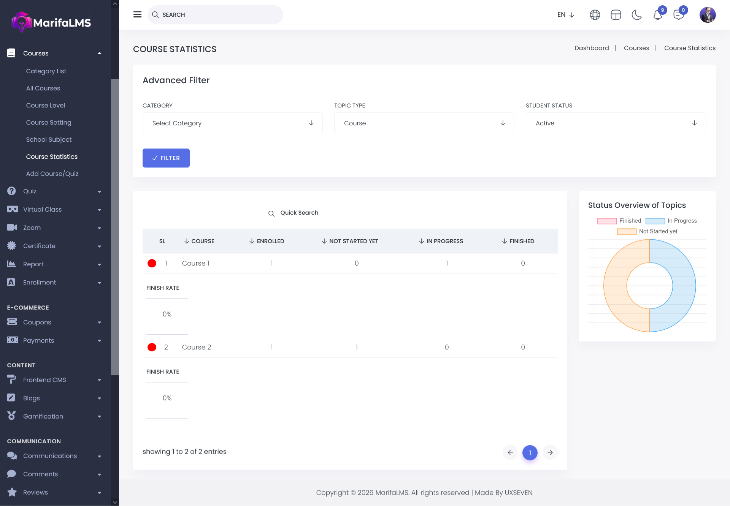This screenshot has height=506, width=730.
Task: Open the Student Status dropdown
Action: pos(616,123)
